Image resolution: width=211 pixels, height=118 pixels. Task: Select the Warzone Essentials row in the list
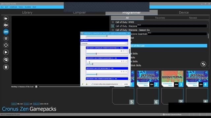click(x=169, y=34)
